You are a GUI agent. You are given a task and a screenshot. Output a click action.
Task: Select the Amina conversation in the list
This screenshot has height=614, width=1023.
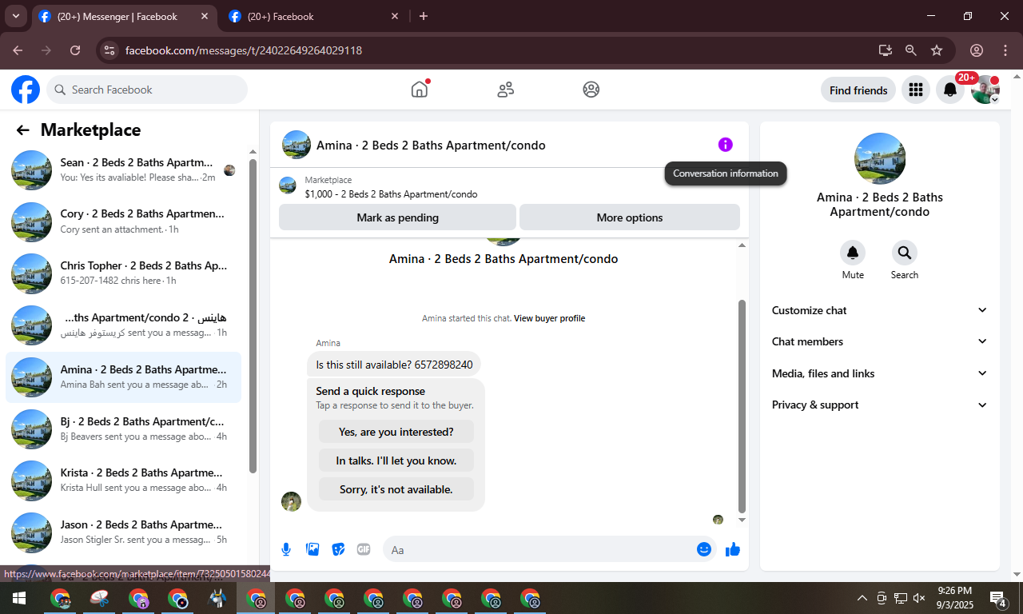click(x=124, y=377)
